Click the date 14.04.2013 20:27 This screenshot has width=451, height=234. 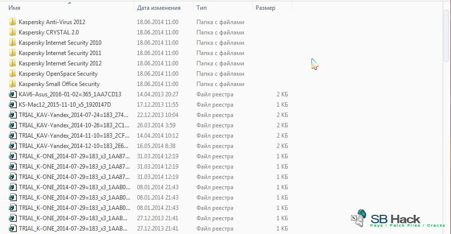tap(157, 94)
